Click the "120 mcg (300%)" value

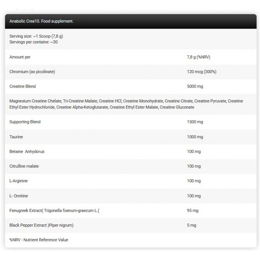tap(202, 72)
